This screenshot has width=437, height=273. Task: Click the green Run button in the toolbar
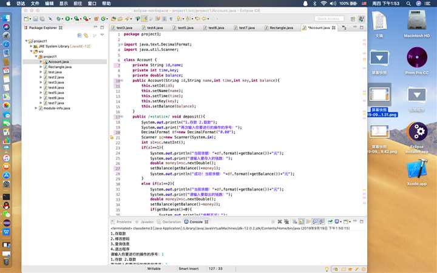pos(67,19)
